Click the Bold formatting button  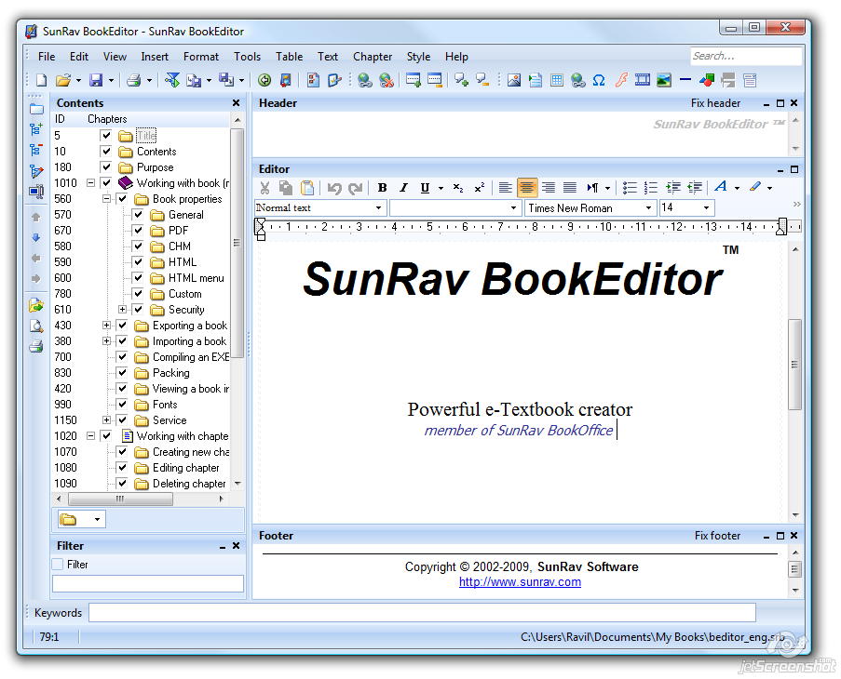click(382, 187)
